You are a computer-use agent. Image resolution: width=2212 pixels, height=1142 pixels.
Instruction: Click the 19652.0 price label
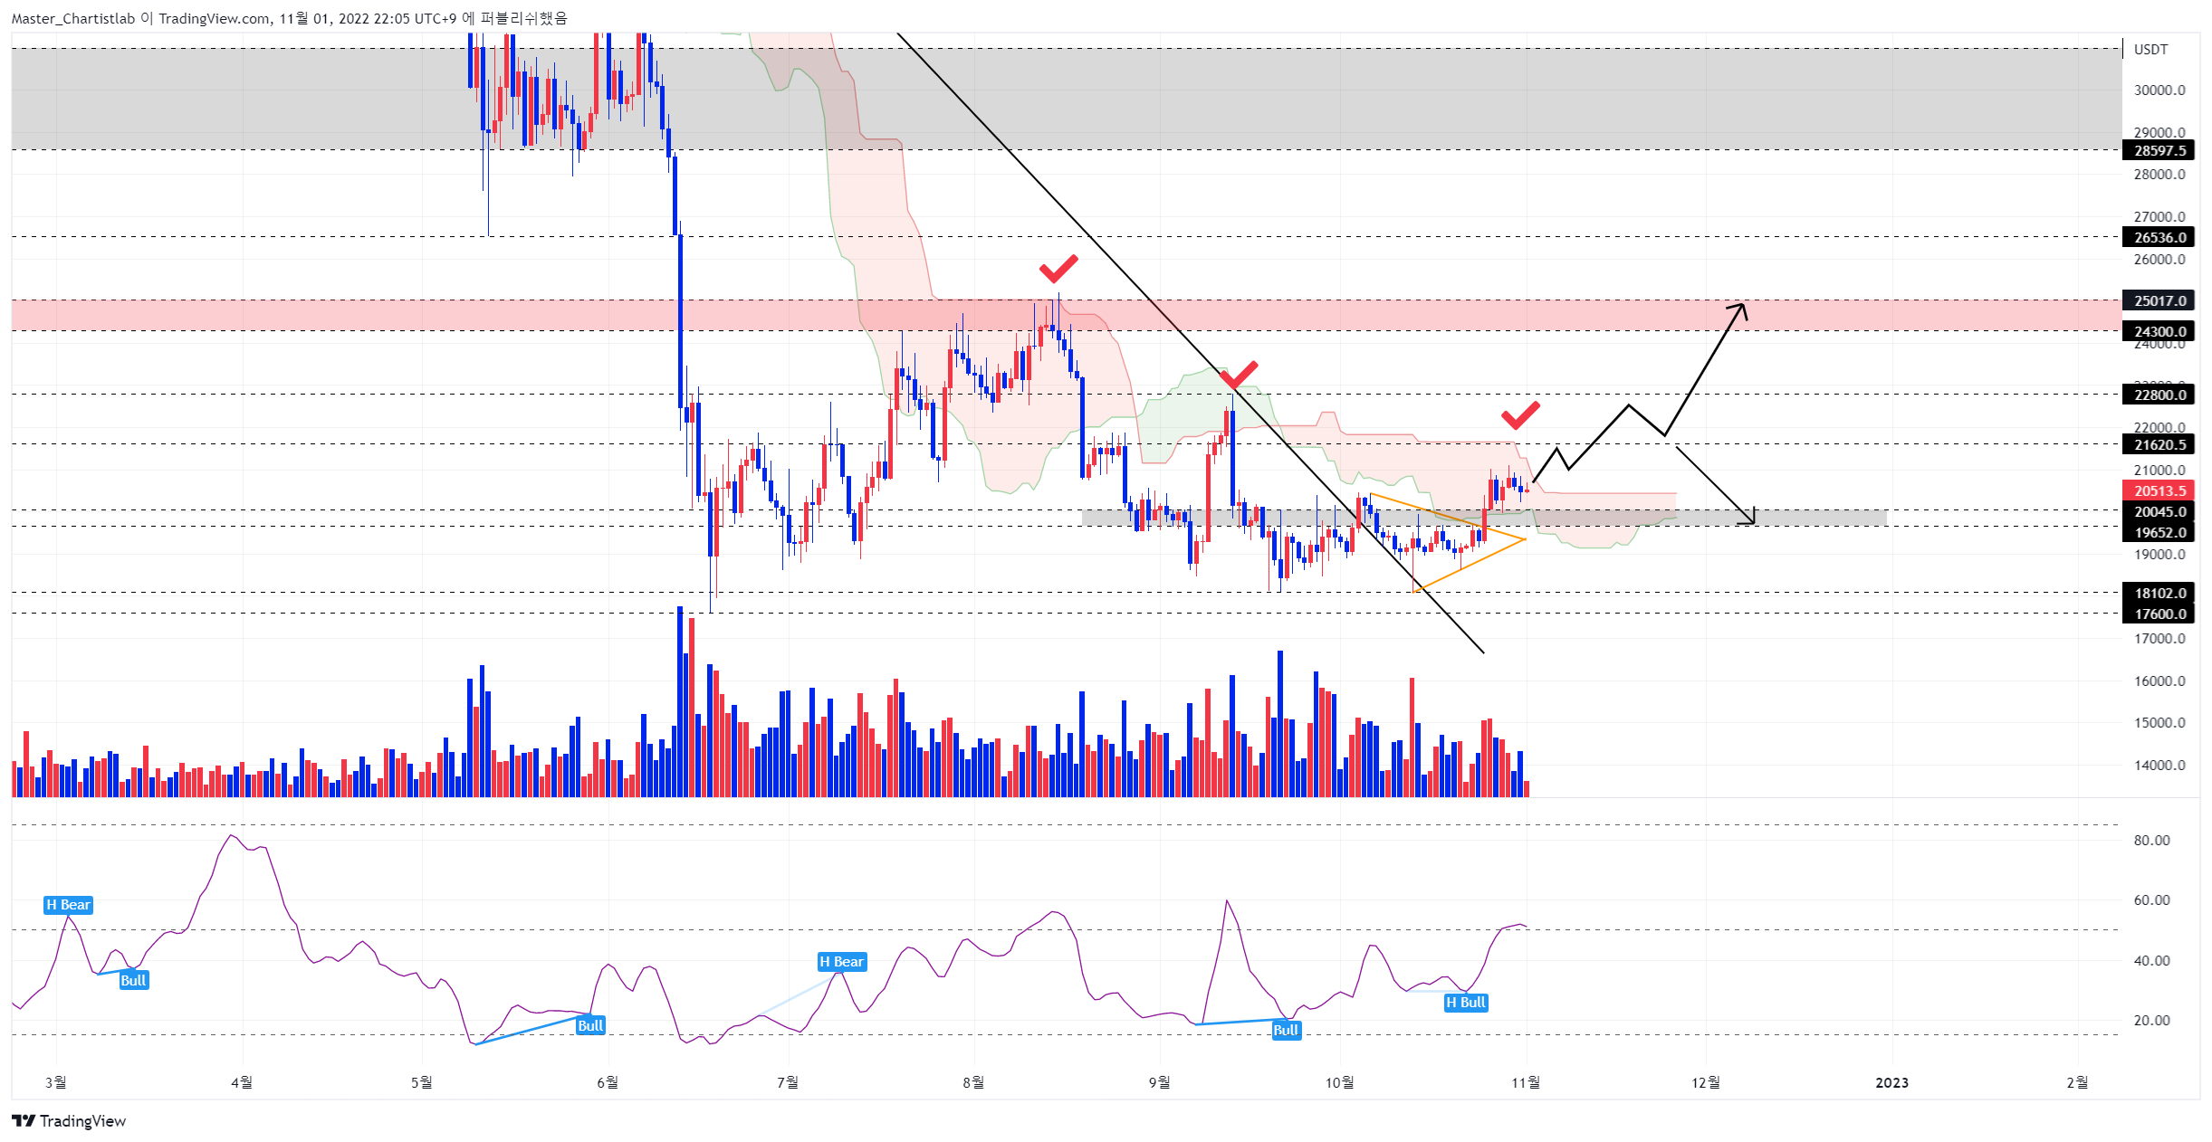pyautogui.click(x=2159, y=532)
